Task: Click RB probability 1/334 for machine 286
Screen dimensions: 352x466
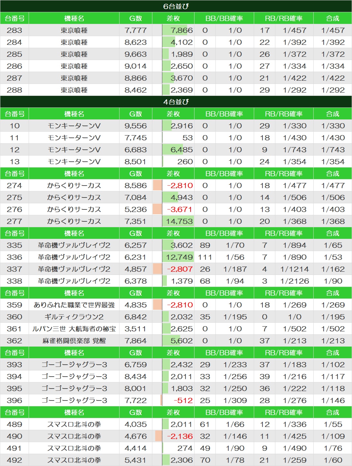Action: click(x=294, y=66)
